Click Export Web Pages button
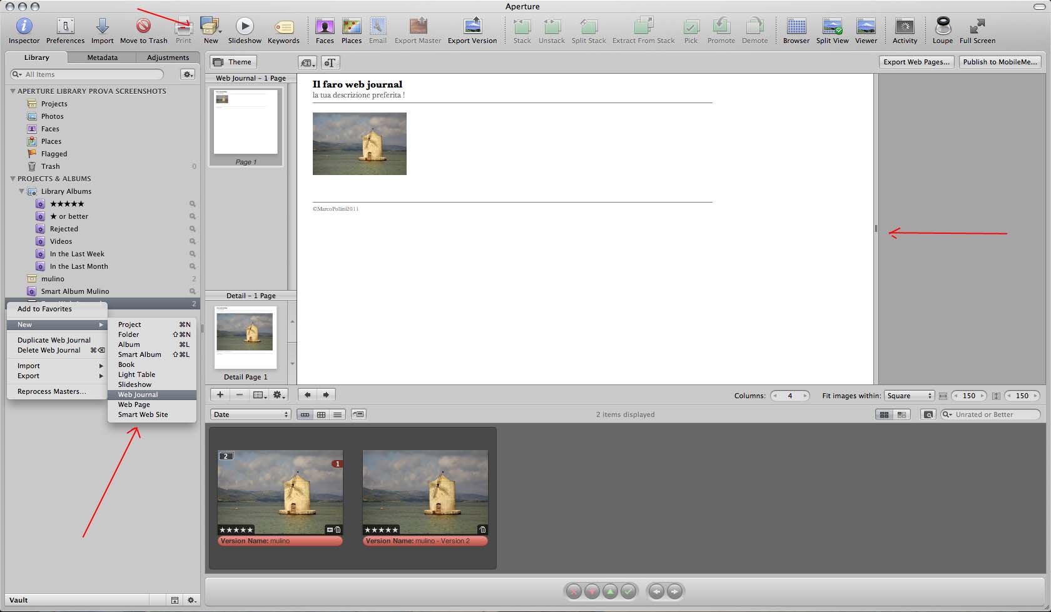 click(x=916, y=62)
